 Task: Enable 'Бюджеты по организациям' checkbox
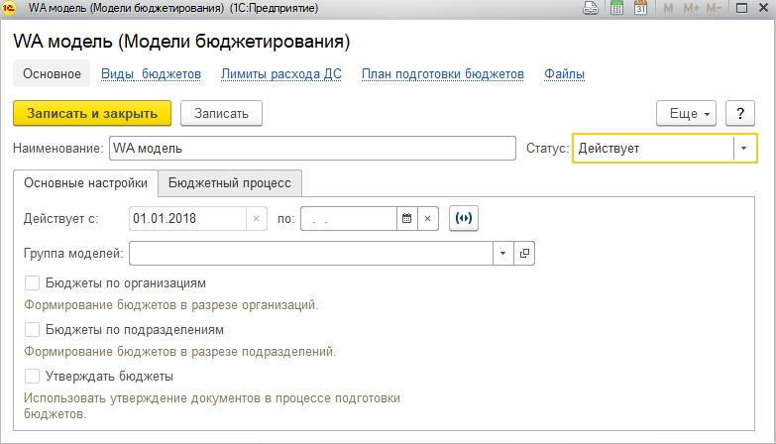(x=33, y=283)
